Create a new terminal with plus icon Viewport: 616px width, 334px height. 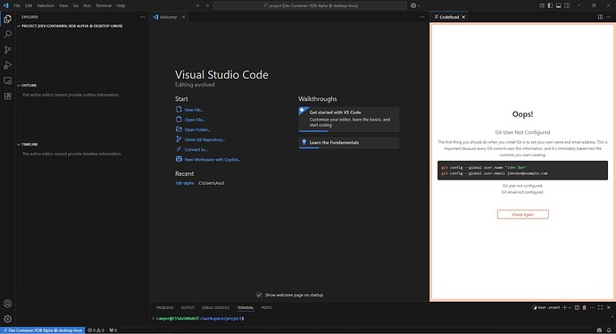564,308
